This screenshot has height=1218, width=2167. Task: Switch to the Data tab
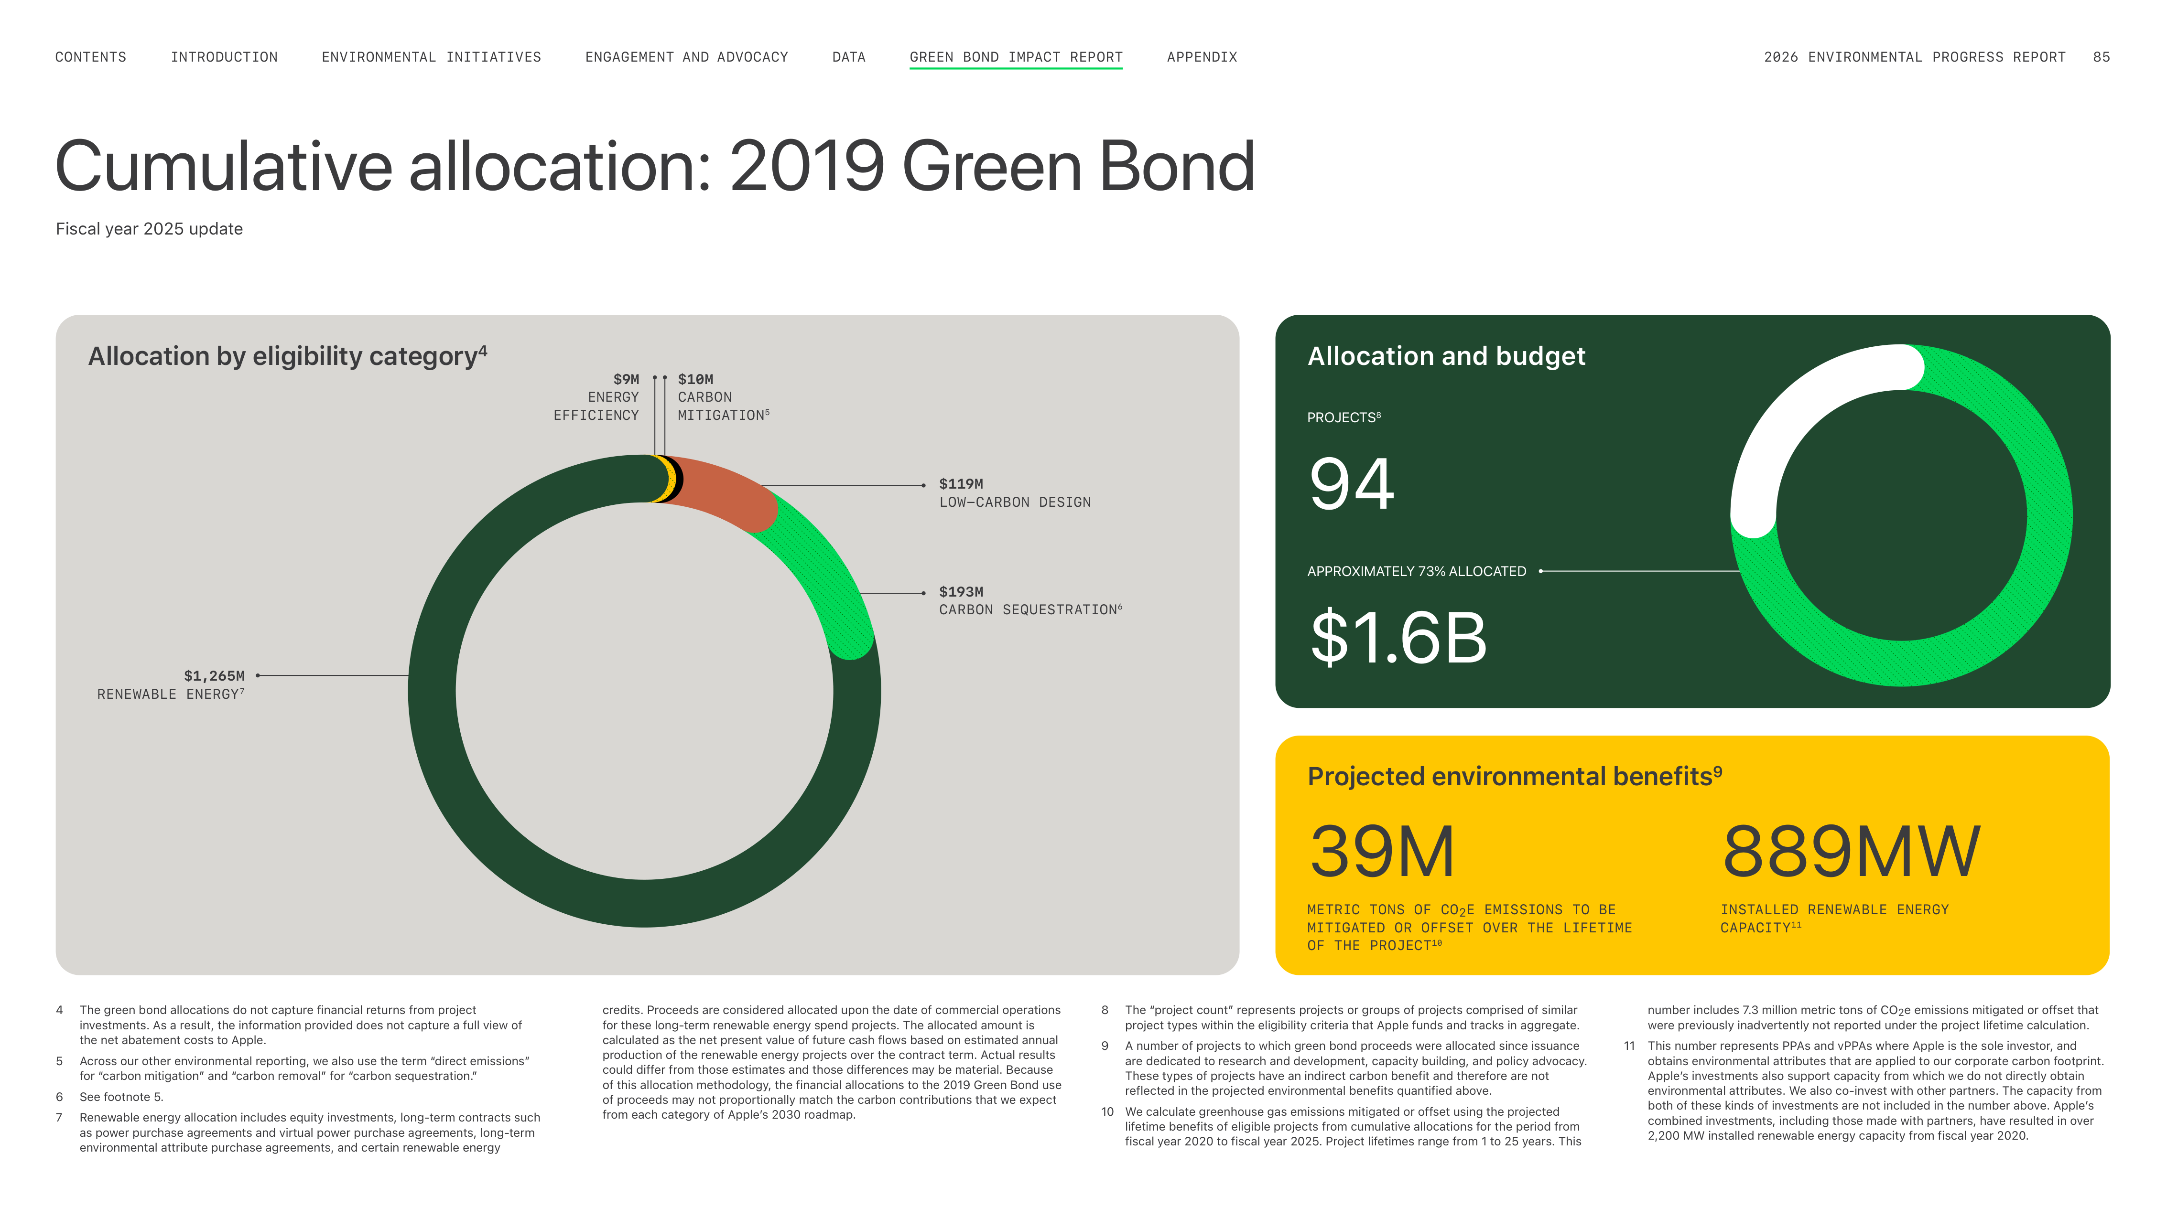[x=849, y=57]
